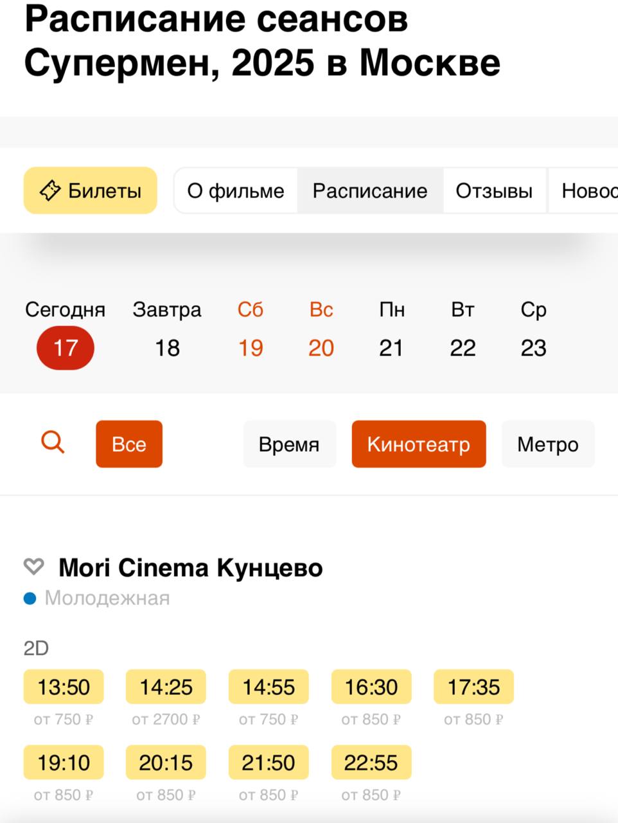Switch to the Расписание tab
The width and height of the screenshot is (618, 823).
(370, 191)
